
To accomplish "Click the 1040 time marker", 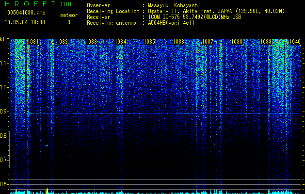I will (x=295, y=42).
